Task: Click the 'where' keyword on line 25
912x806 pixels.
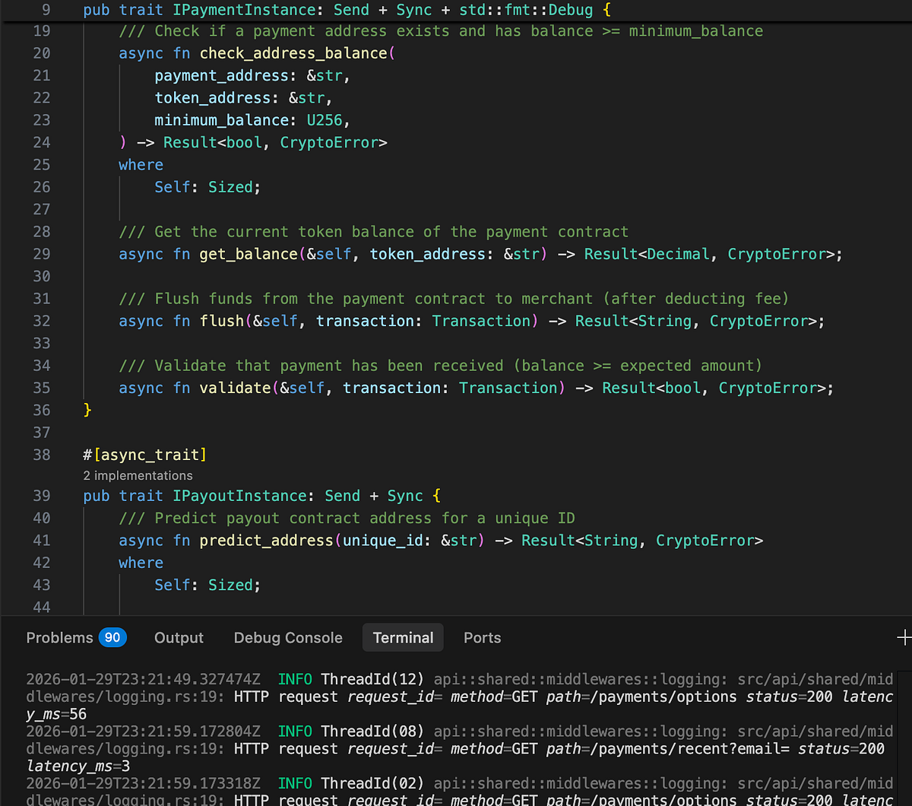Action: (x=141, y=165)
